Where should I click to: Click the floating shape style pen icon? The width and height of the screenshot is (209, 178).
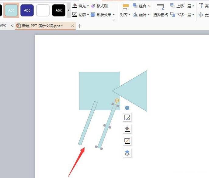127,118
